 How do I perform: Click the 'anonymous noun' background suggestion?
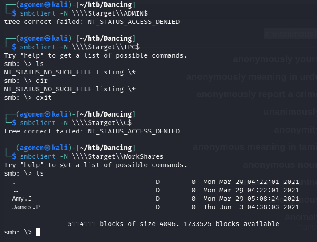[x=279, y=165]
